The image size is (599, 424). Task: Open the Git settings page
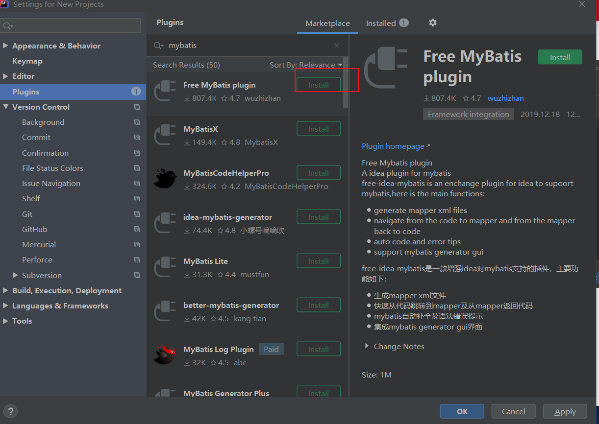coord(27,214)
